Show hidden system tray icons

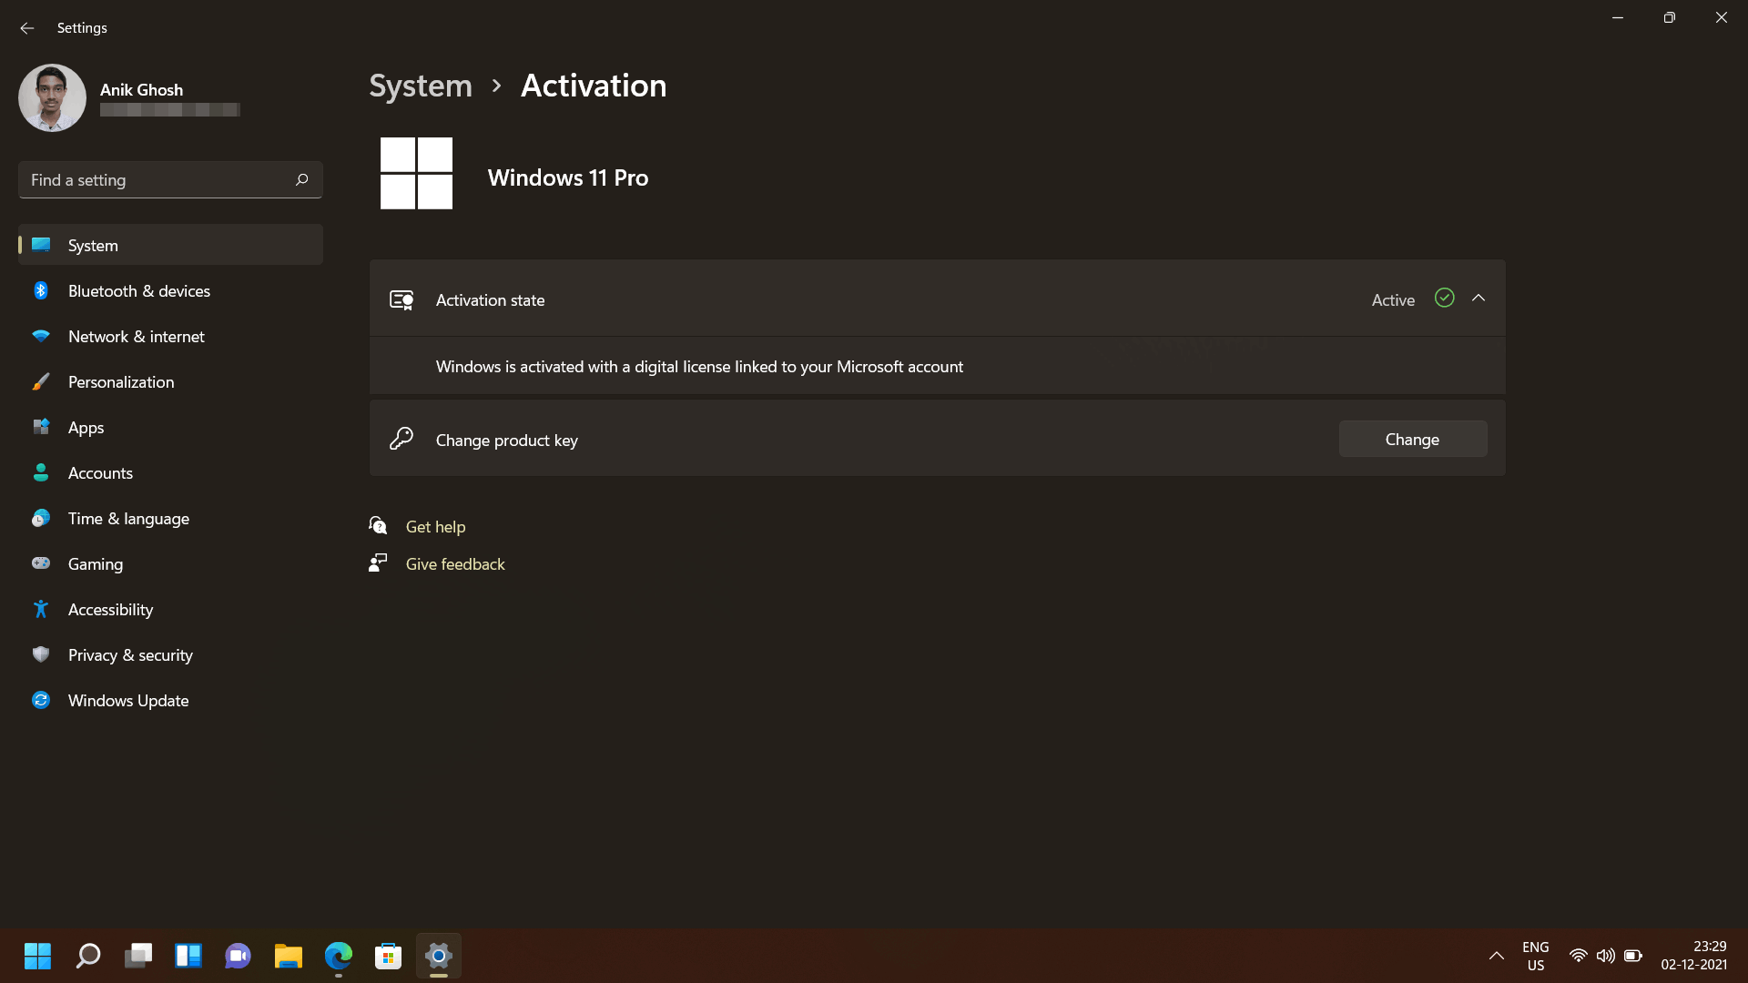pyautogui.click(x=1496, y=956)
